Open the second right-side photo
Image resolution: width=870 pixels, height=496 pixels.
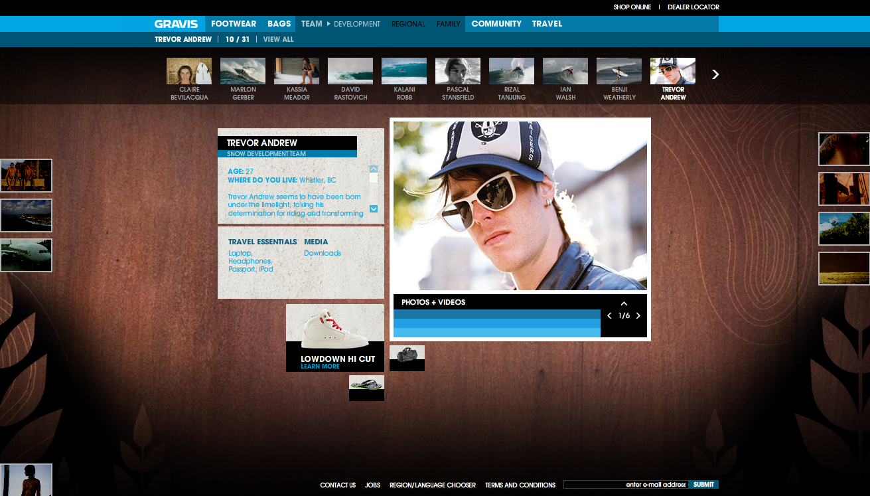tap(844, 189)
